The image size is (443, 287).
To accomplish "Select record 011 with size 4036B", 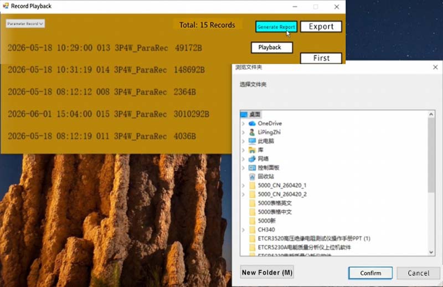I will 102,136.
